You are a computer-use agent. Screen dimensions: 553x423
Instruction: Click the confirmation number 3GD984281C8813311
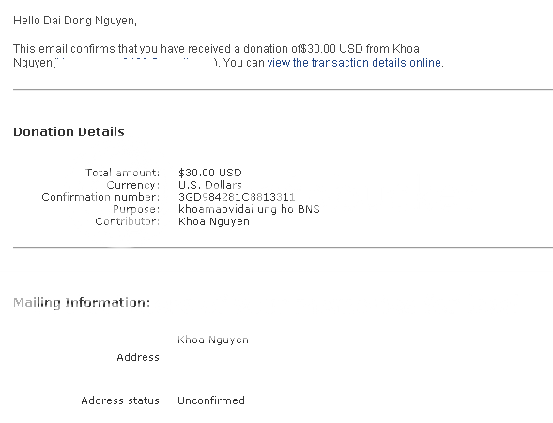click(237, 197)
